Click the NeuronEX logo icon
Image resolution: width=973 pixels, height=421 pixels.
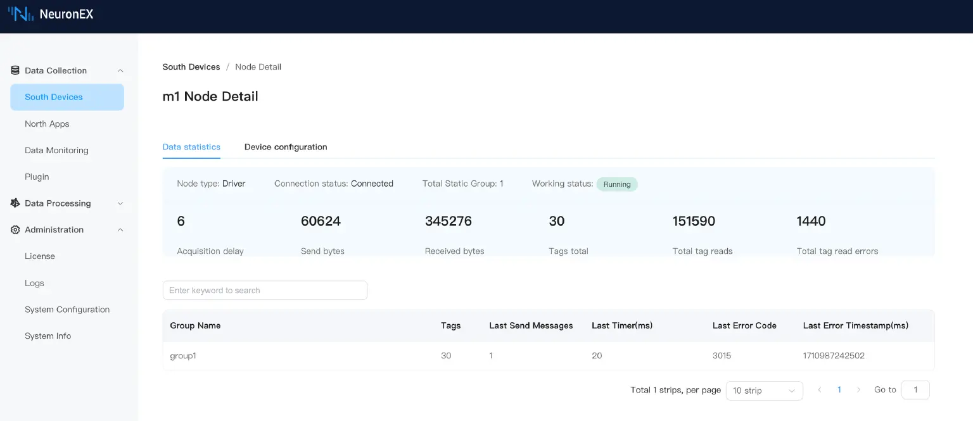coord(21,14)
